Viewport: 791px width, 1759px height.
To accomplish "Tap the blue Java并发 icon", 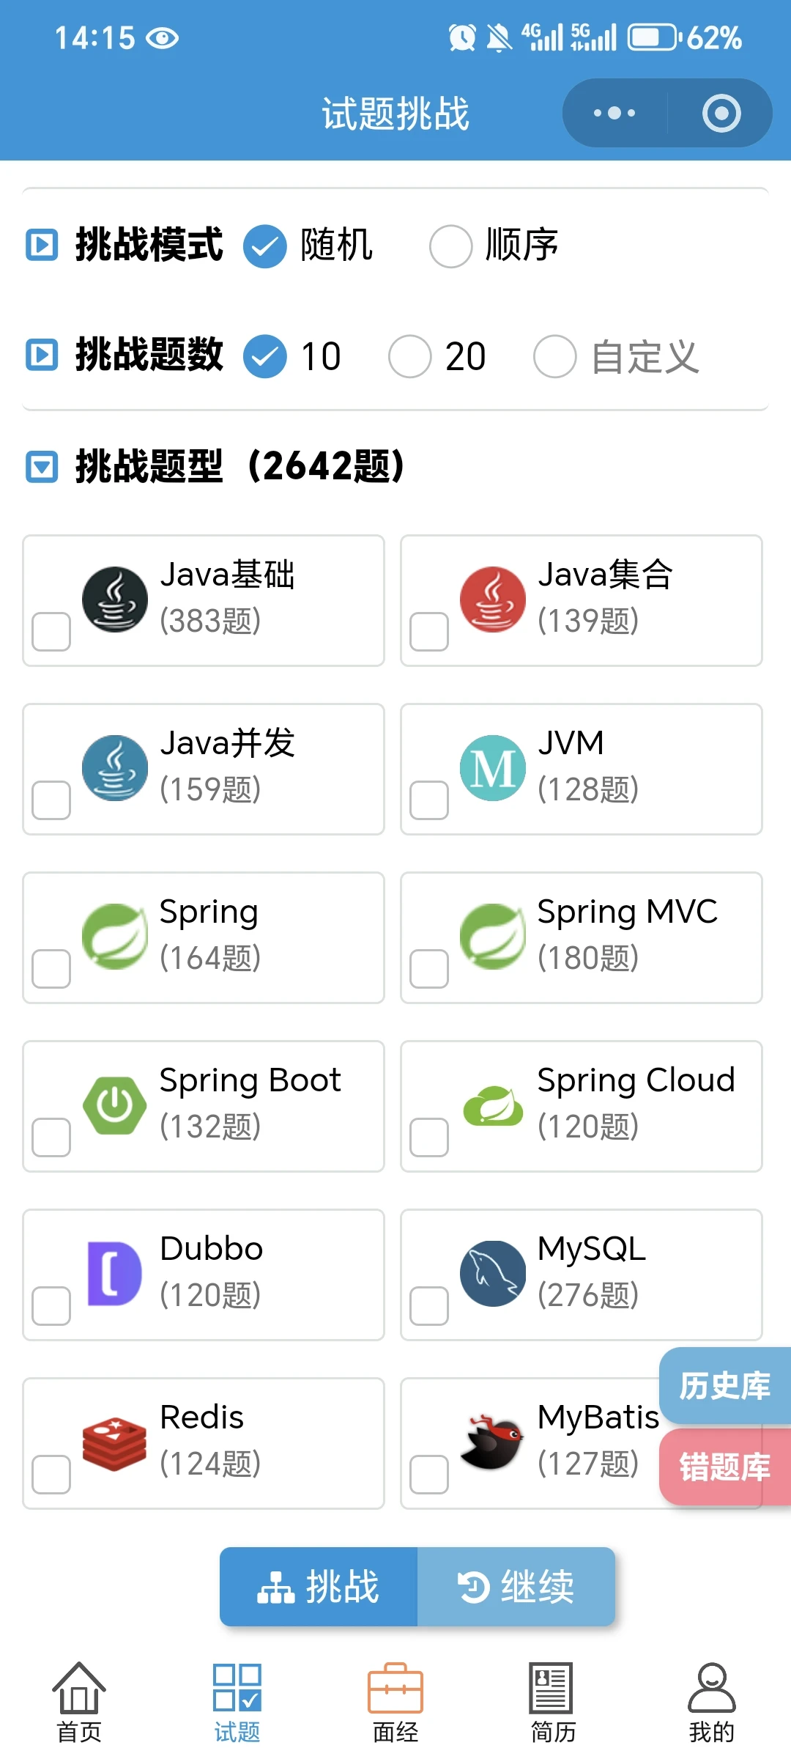I will coord(115,768).
